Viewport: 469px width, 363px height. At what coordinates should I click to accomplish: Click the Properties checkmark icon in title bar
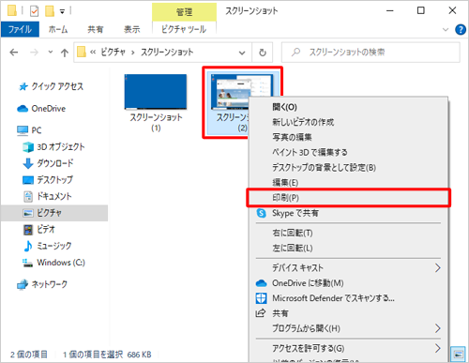[34, 11]
